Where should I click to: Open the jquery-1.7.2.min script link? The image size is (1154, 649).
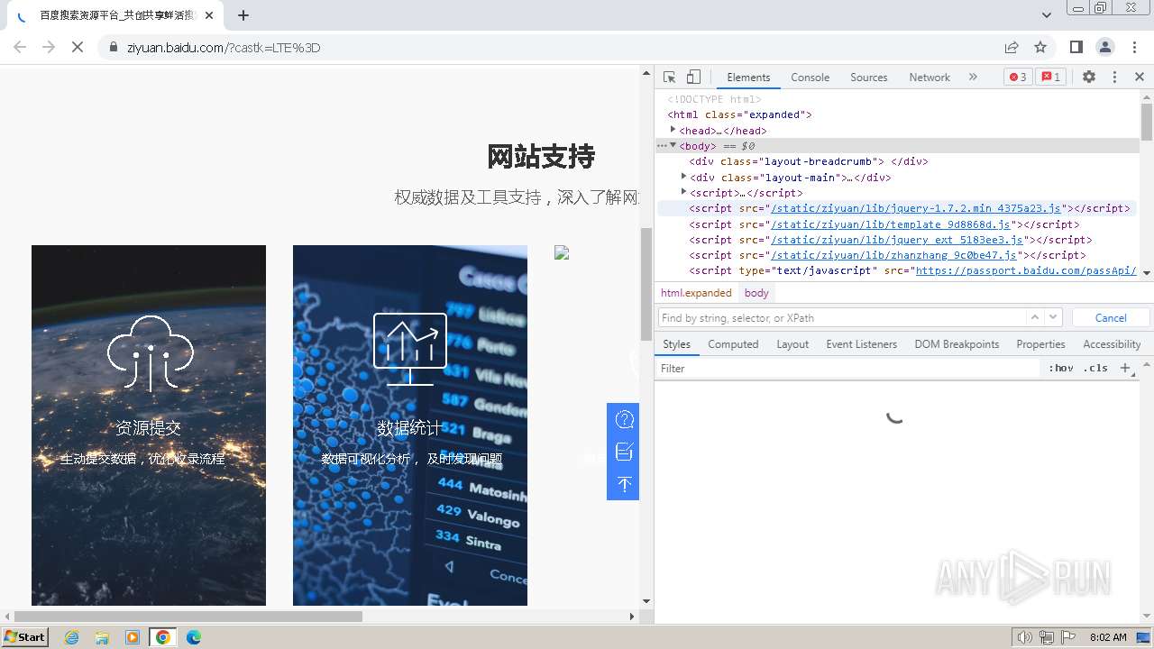tap(916, 208)
